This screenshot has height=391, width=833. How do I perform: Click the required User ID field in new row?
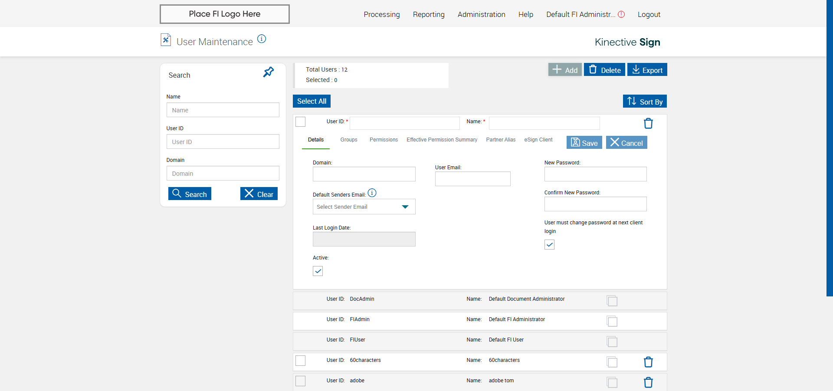coord(405,123)
